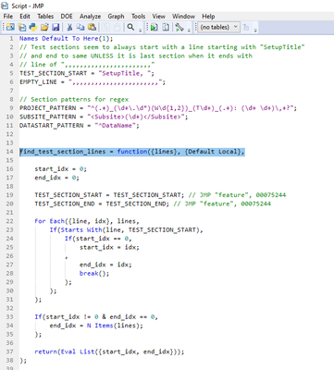Click the highlighted find_test_section_lines line
Viewport: 334px width, 370px height.
point(132,152)
